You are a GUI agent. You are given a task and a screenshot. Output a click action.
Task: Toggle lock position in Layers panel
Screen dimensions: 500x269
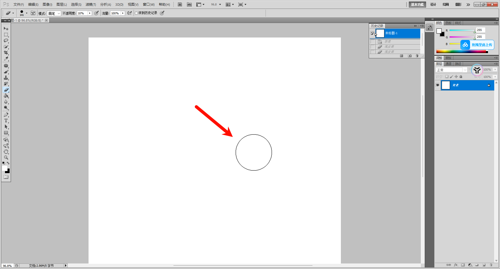[x=456, y=77]
